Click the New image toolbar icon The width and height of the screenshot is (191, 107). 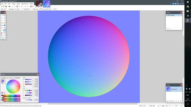(x=1, y=6)
